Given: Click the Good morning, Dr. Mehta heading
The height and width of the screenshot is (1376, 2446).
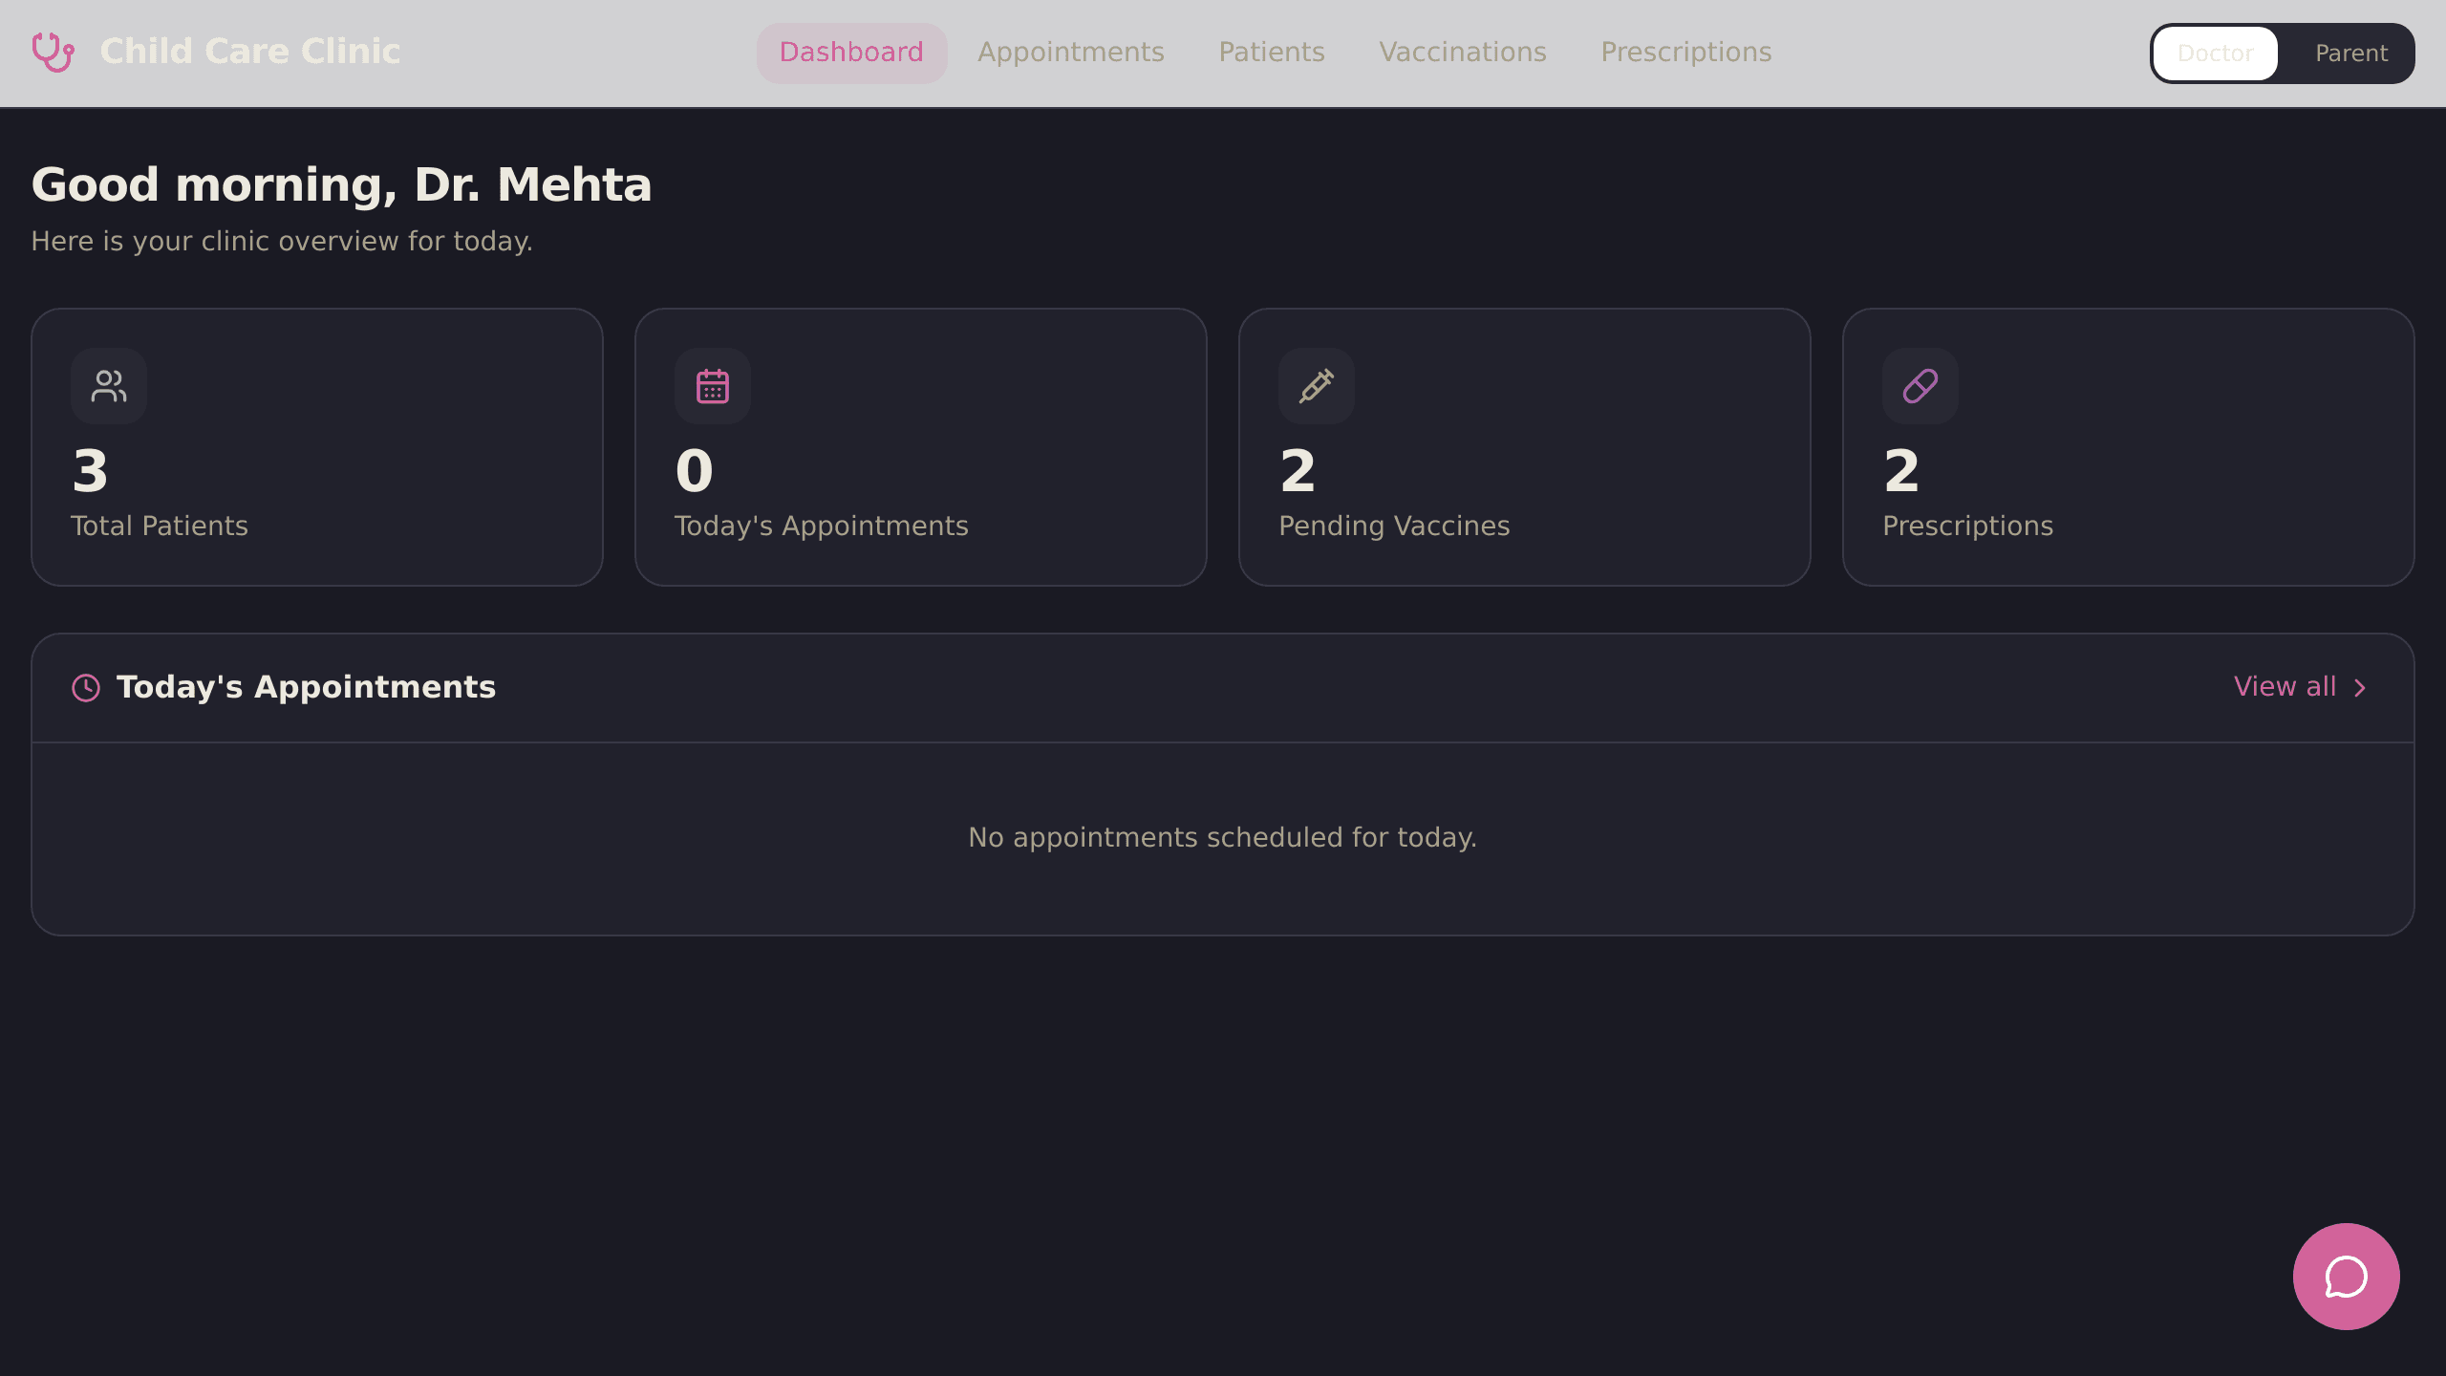Looking at the screenshot, I should pyautogui.click(x=341, y=184).
